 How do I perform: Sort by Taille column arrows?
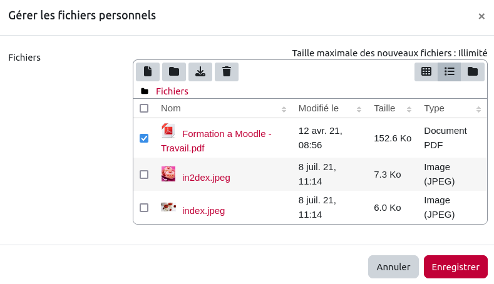(409, 109)
